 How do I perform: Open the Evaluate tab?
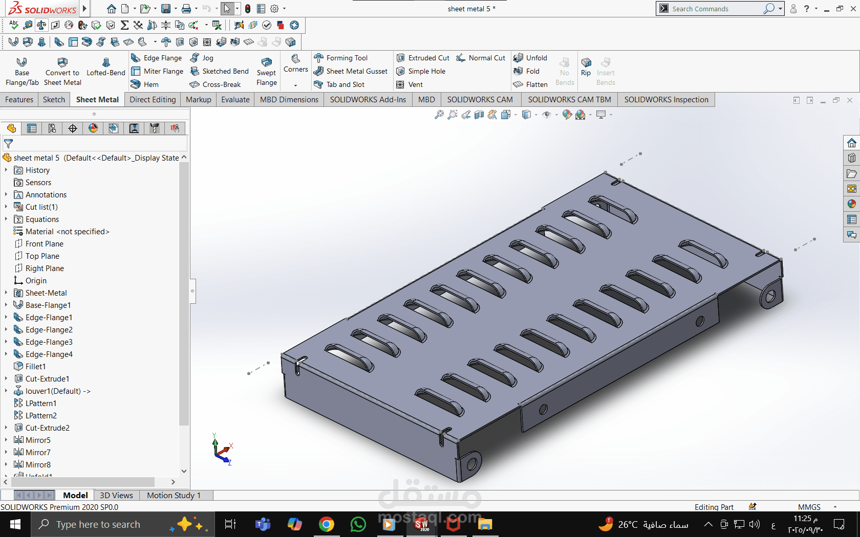pyautogui.click(x=235, y=100)
